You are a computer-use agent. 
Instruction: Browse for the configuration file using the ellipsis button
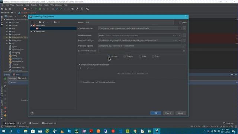(184, 28)
